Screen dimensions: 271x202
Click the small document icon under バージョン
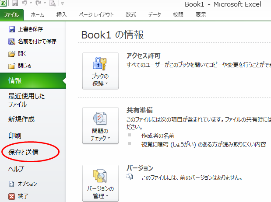pyautogui.click(x=130, y=177)
